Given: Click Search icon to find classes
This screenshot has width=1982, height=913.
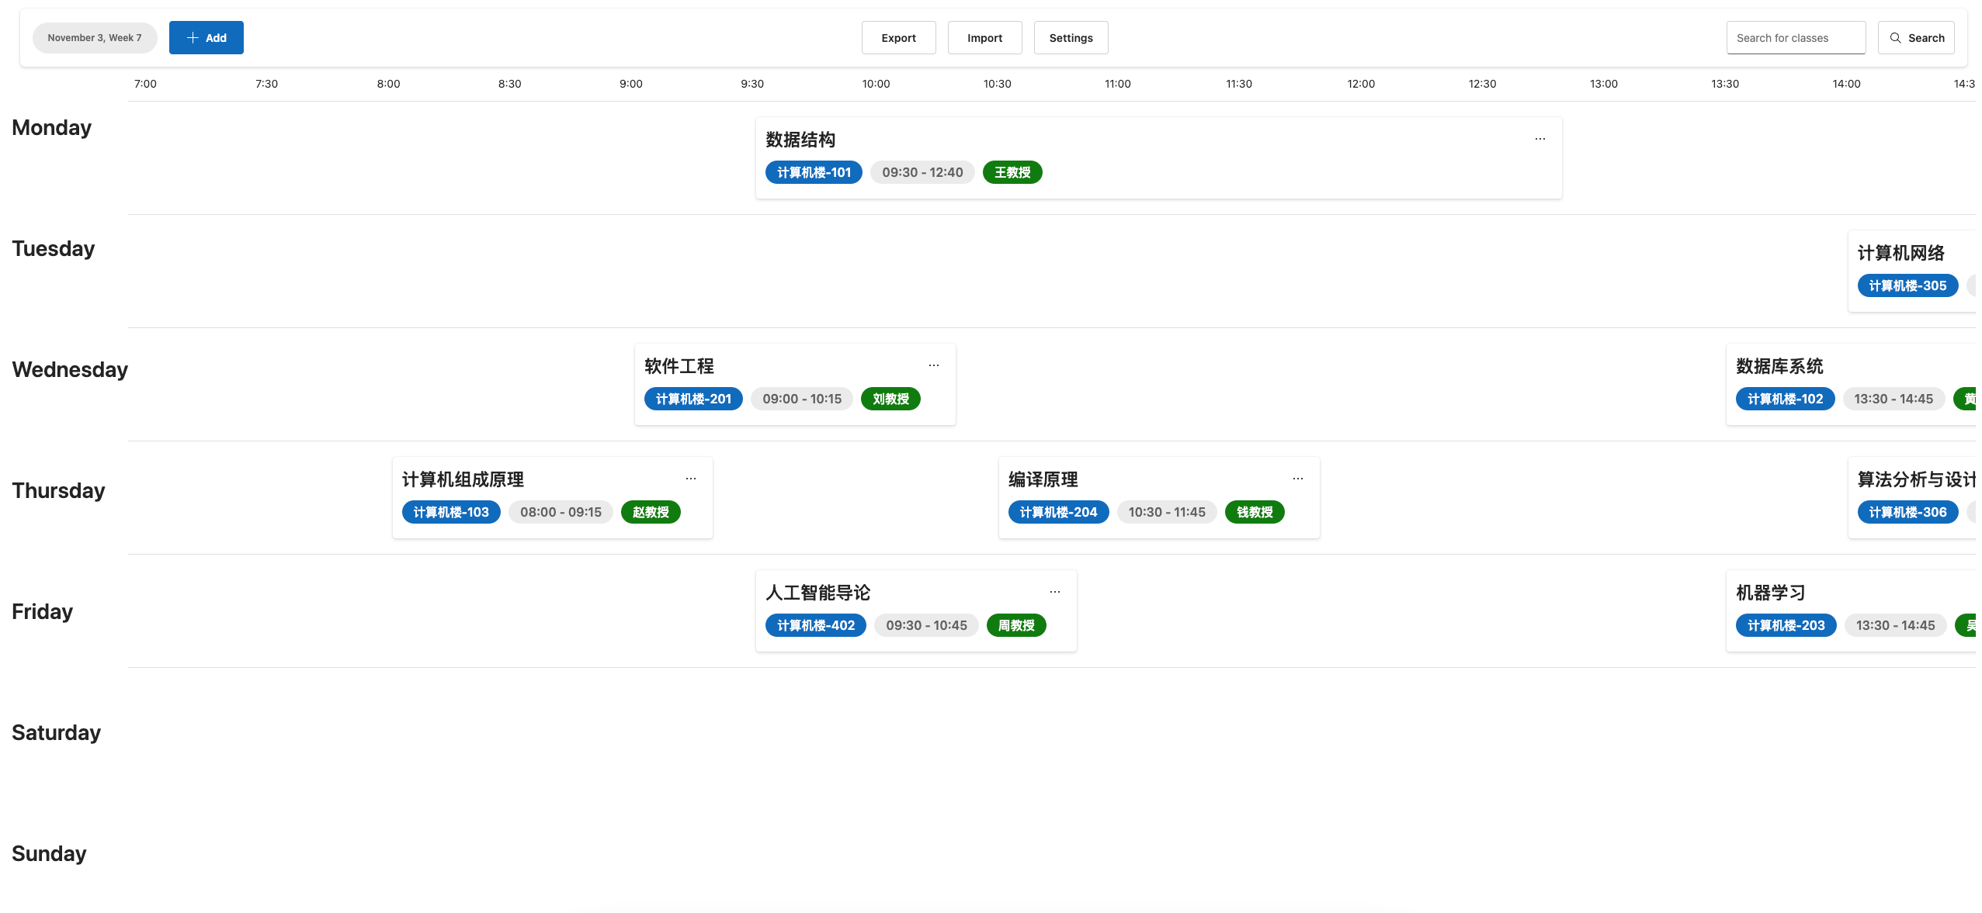Looking at the screenshot, I should pyautogui.click(x=1895, y=36).
